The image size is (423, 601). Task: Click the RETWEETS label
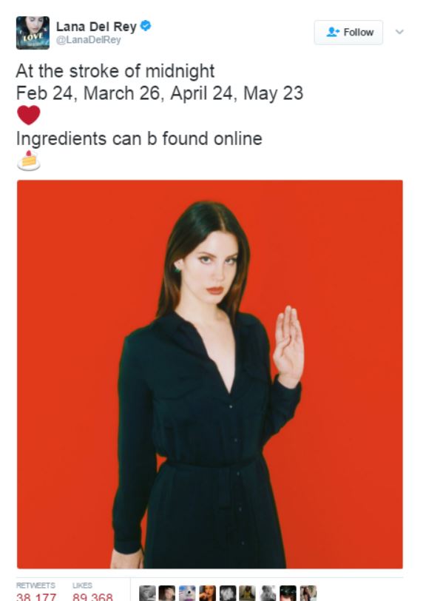(35, 585)
